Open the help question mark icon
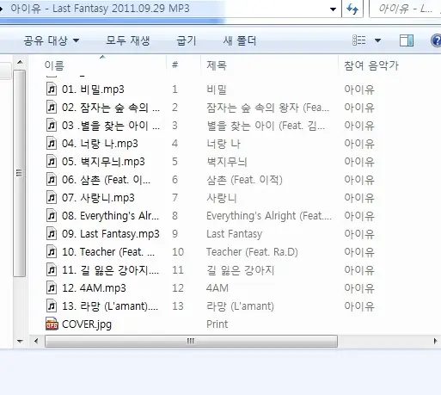Screen dimensions: 441x395 coord(436,40)
